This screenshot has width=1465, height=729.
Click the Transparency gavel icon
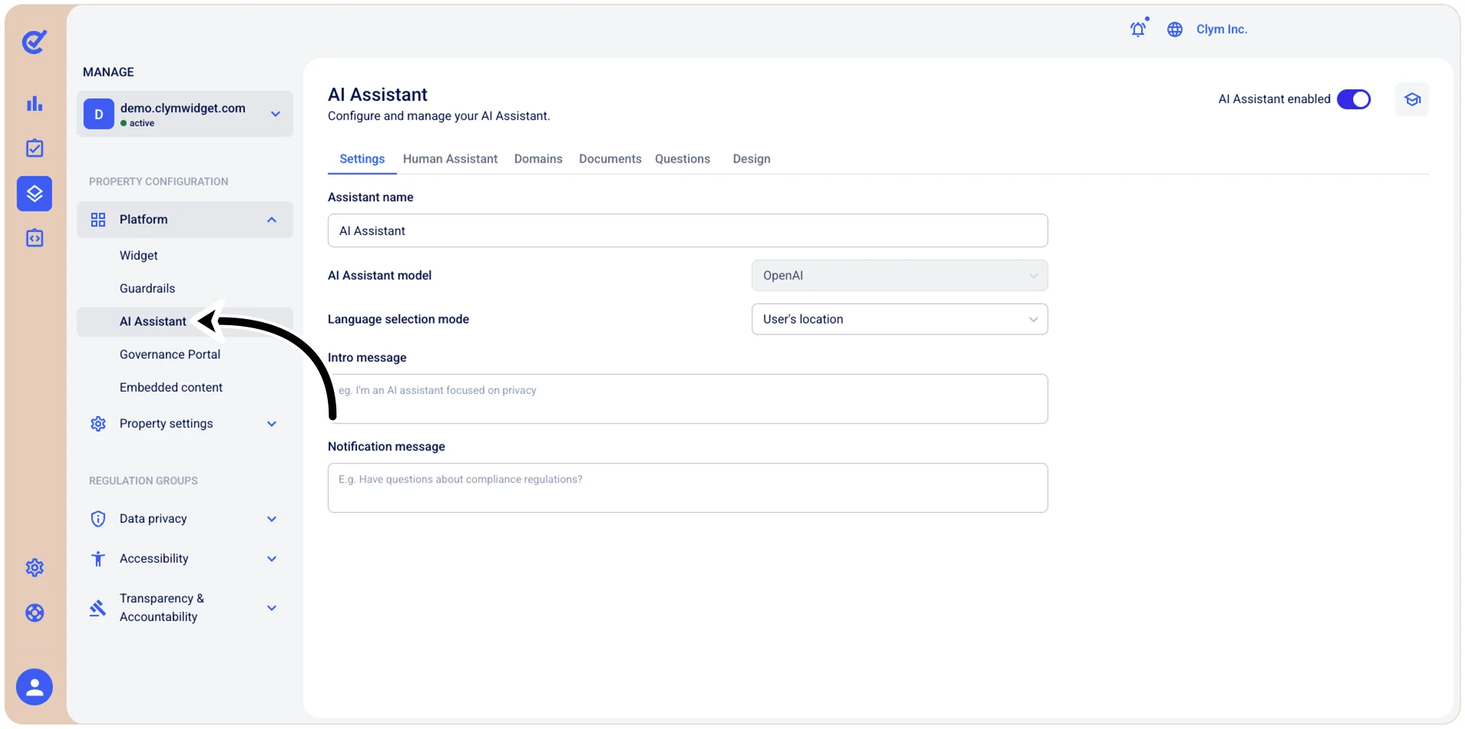point(98,608)
